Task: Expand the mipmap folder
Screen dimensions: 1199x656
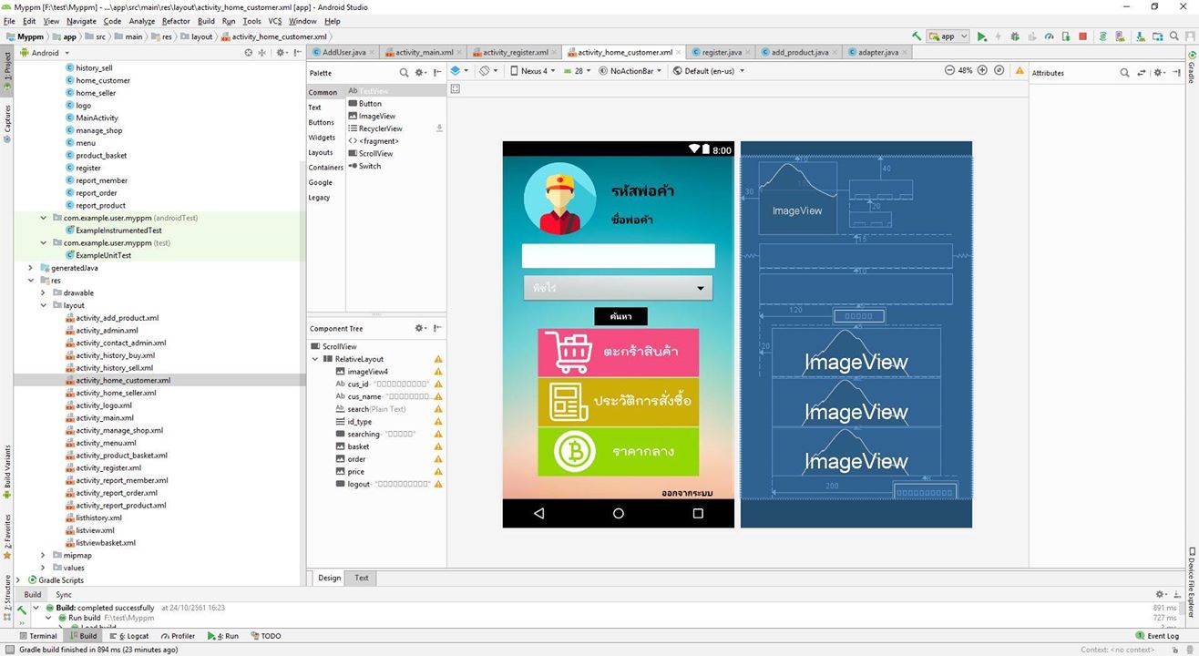Action: click(43, 555)
